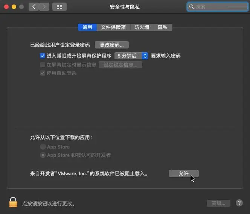Viewport: 250px width, 214px height.
Task: Switch to the 防火墙 tab
Action: point(142,27)
